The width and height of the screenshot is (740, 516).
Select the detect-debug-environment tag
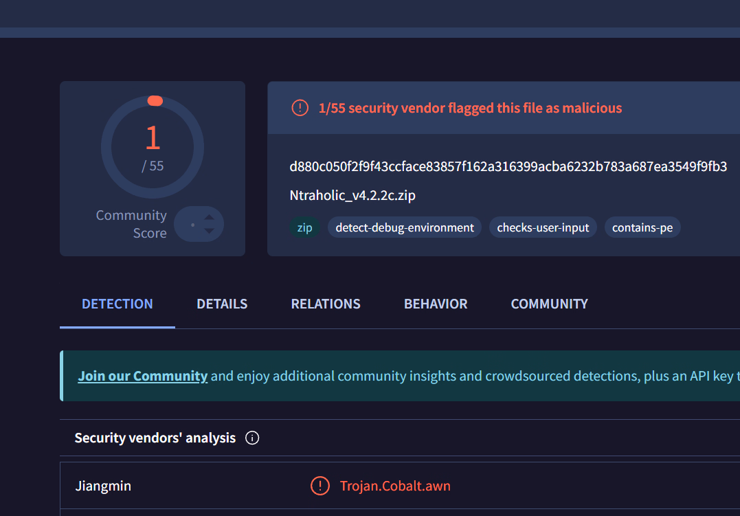click(405, 227)
